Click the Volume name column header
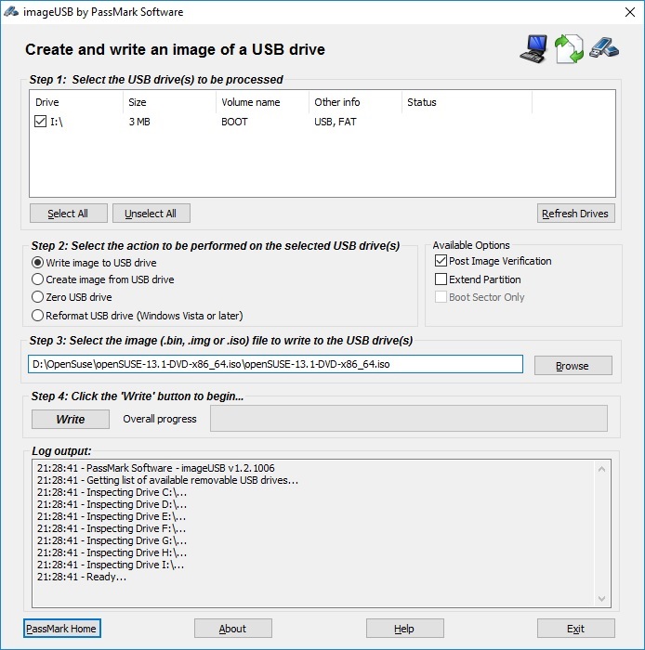 click(262, 102)
